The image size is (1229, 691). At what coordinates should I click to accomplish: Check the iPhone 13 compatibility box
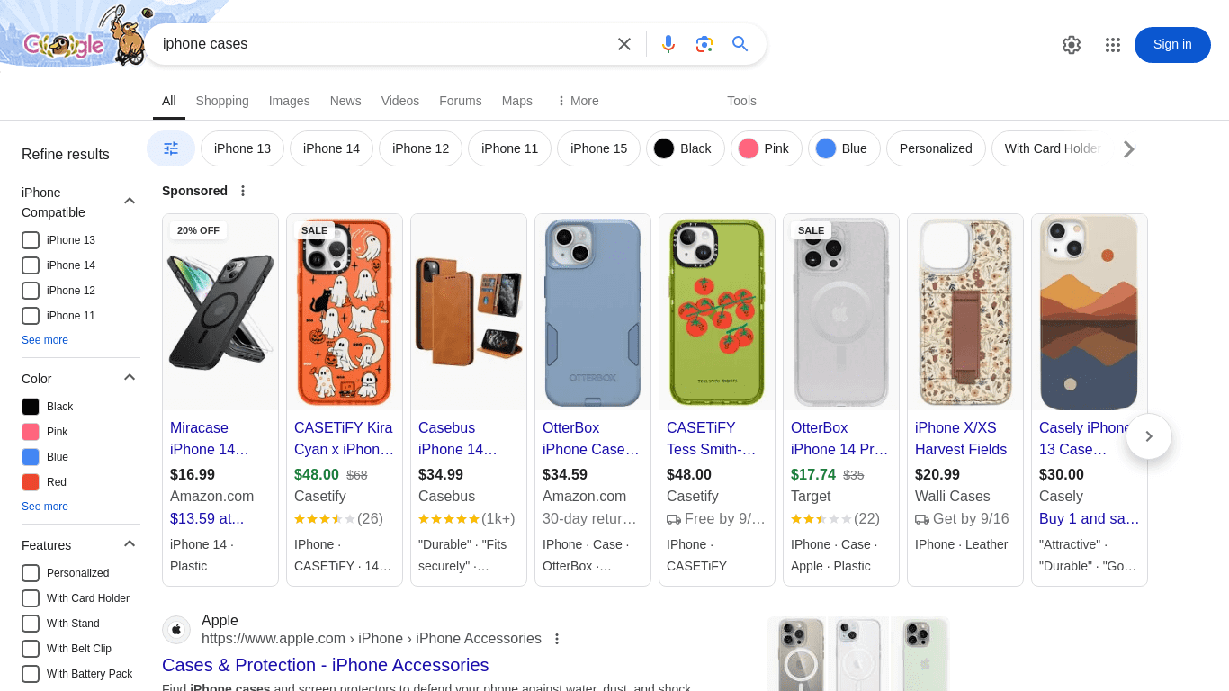(x=31, y=240)
